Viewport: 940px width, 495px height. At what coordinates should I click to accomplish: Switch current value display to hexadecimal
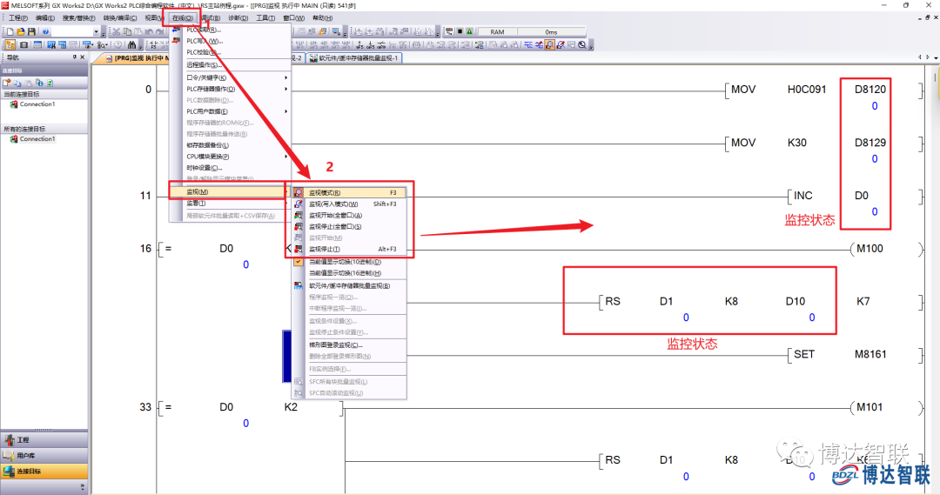pos(344,273)
